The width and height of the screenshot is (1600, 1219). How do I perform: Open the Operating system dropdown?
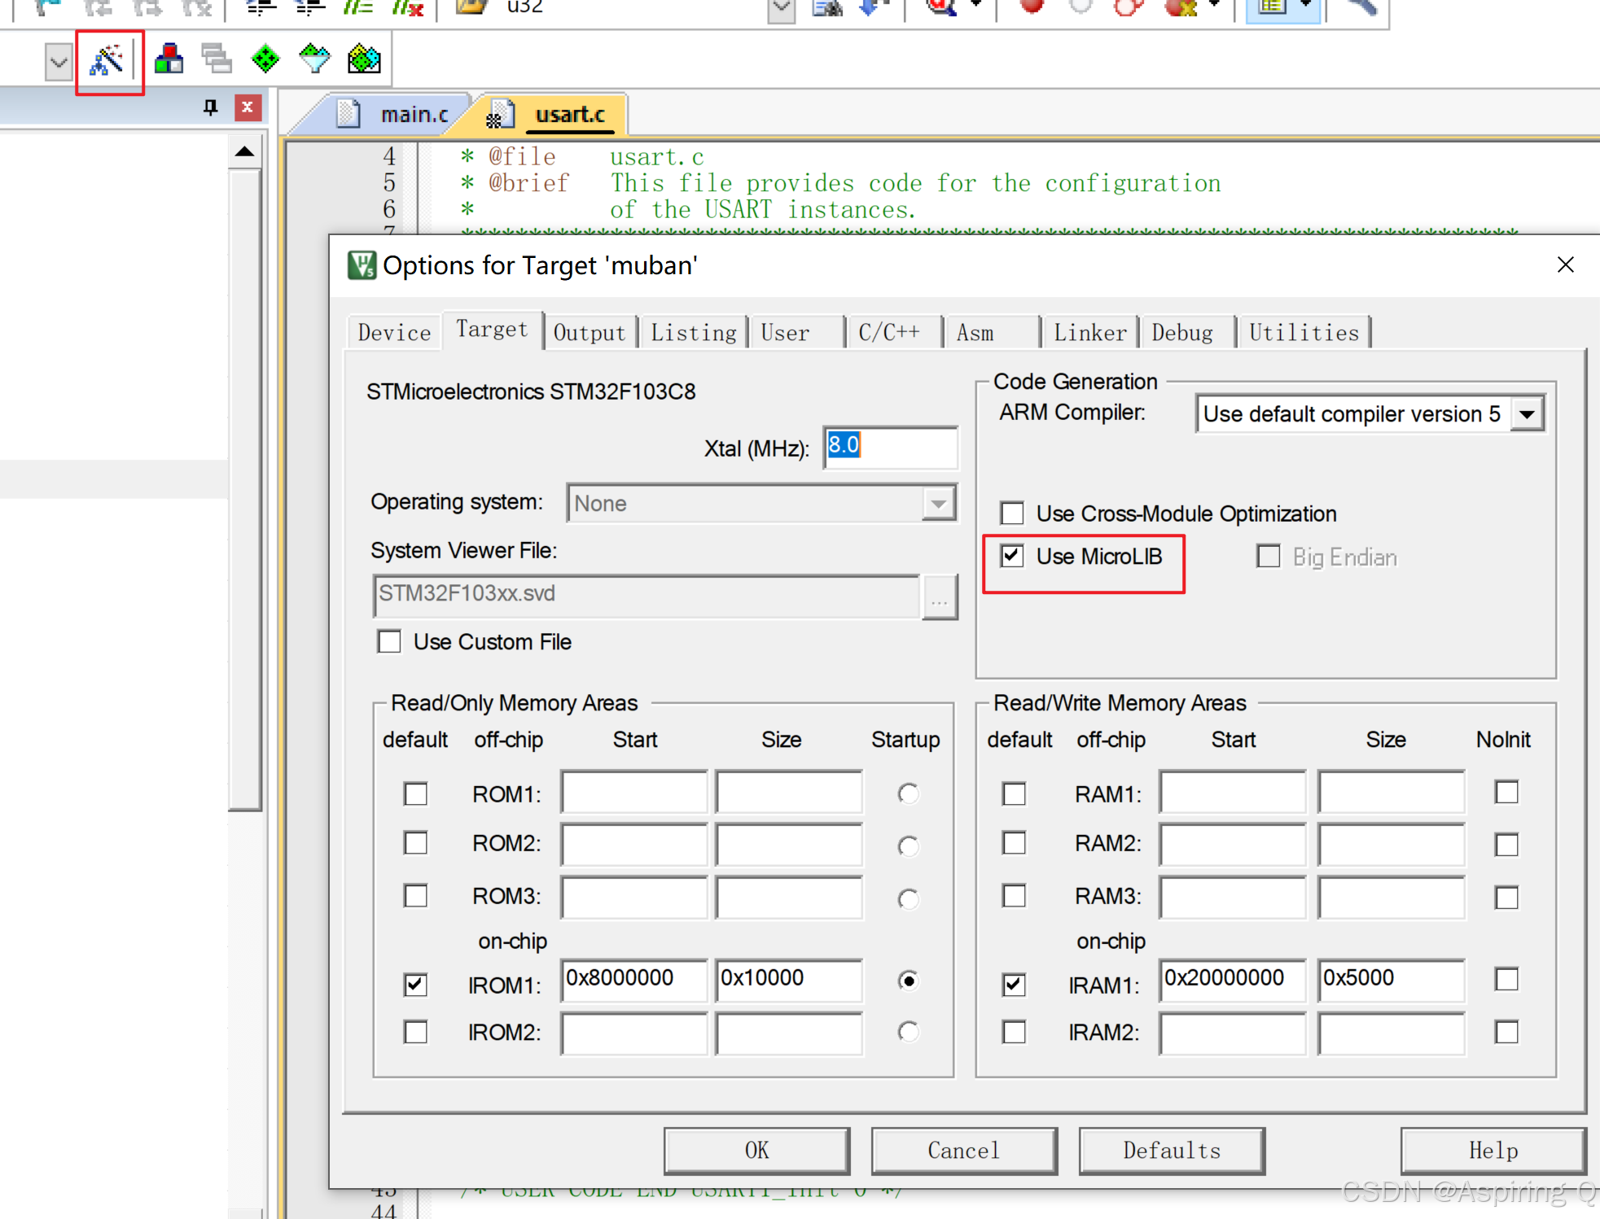pos(939,504)
